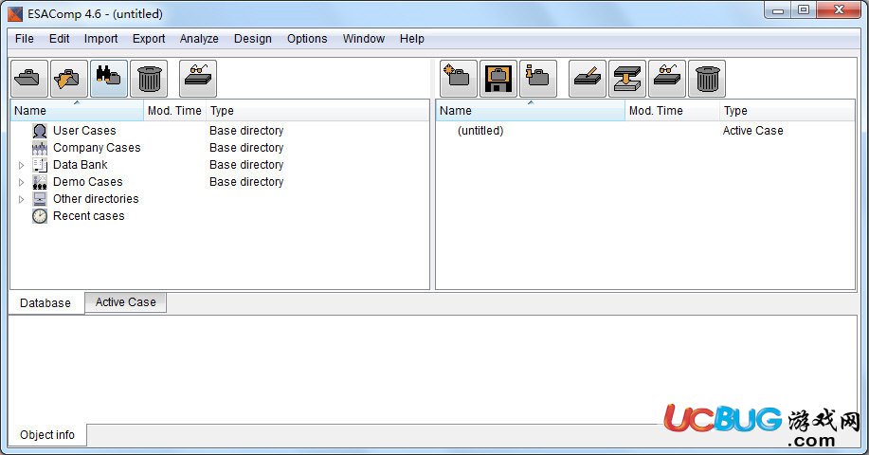
Task: Click the new case briefcase icon
Action: pos(459,79)
